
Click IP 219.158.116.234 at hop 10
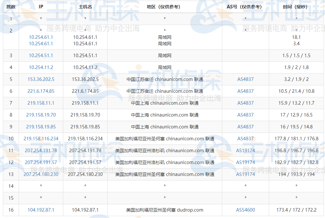(41, 138)
